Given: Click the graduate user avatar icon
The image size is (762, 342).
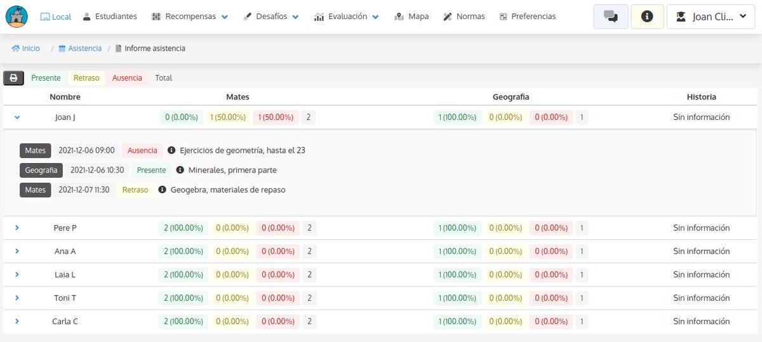Looking at the screenshot, I should [681, 17].
